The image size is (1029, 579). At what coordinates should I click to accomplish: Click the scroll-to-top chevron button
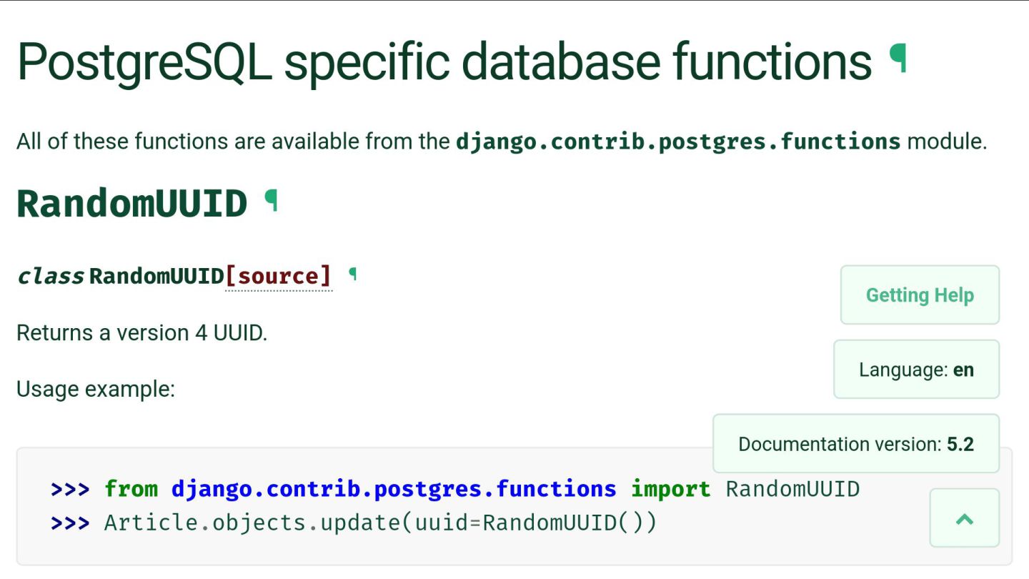pos(964,518)
